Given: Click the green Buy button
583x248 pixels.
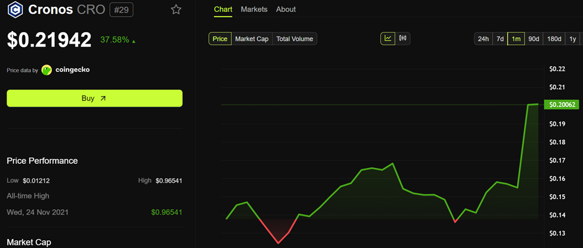Looking at the screenshot, I should 94,98.
